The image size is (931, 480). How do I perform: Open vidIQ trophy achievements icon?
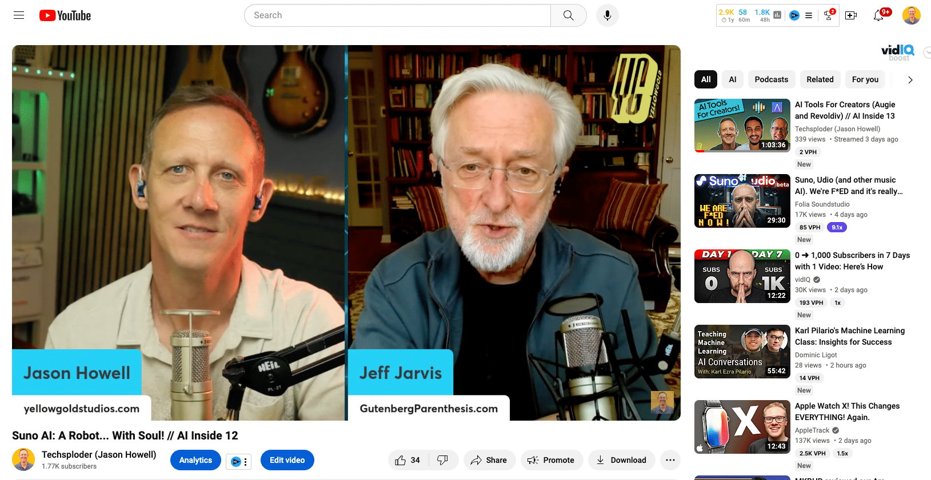(828, 15)
